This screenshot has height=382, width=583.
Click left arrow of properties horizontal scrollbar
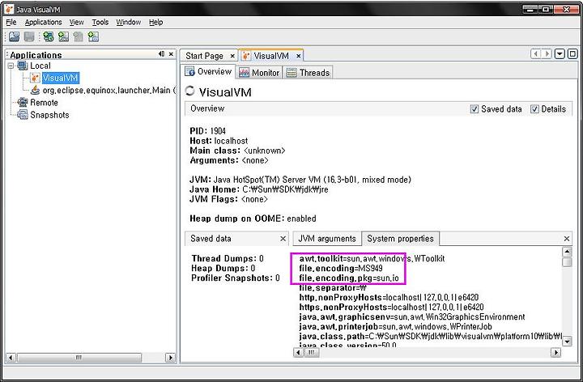coord(298,352)
